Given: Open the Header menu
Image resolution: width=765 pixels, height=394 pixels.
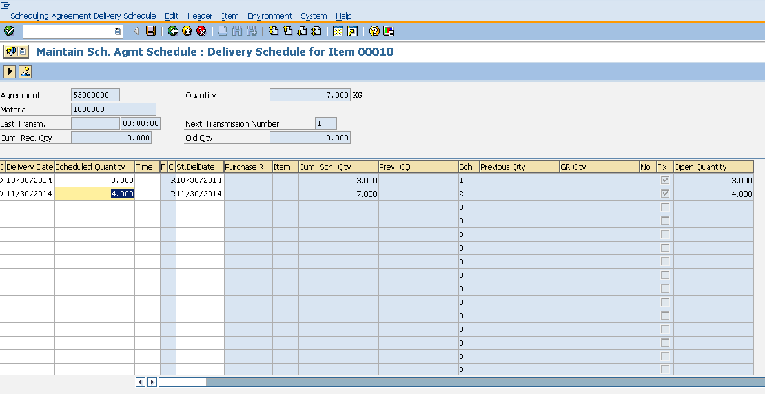Looking at the screenshot, I should [199, 16].
